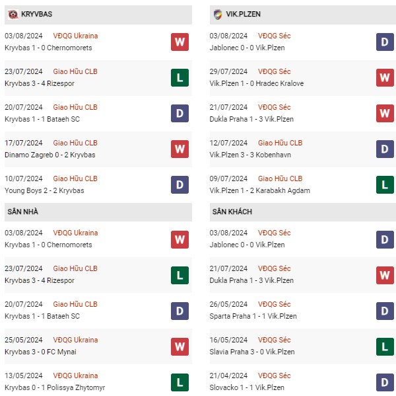396x396 pixels.
Task: Click the Vik.Plzen team crest icon
Action: coord(217,15)
